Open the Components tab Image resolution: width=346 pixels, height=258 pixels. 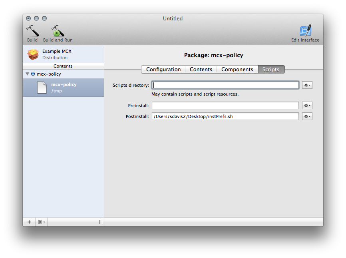point(237,69)
